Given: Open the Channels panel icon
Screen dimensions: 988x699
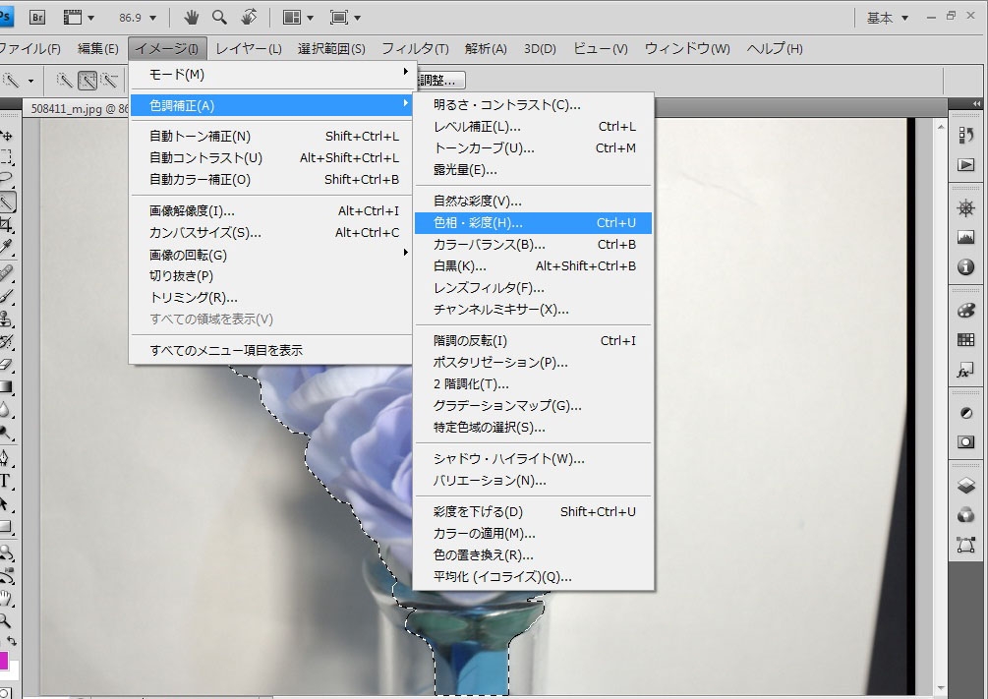Looking at the screenshot, I should [x=966, y=515].
